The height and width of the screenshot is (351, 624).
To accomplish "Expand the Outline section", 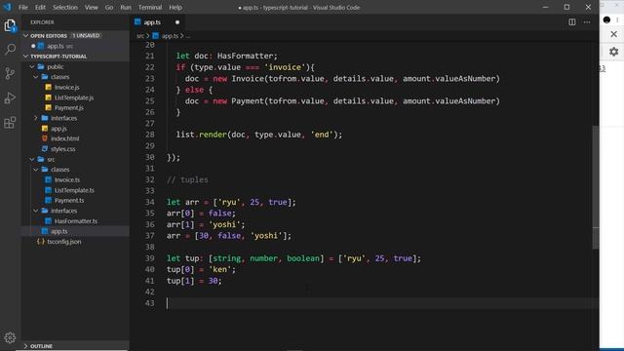I will coord(26,346).
